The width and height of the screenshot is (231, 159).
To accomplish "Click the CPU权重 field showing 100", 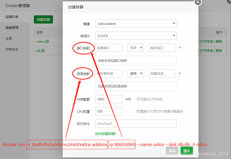I will [x=109, y=111].
